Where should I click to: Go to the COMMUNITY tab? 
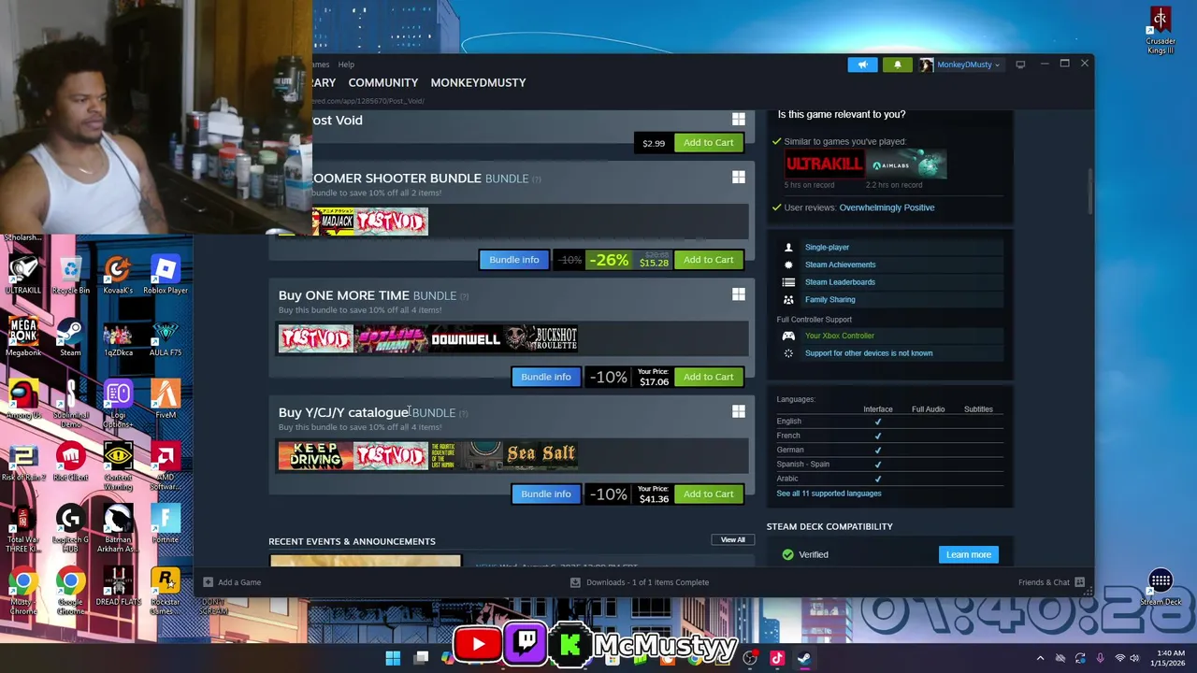pyautogui.click(x=383, y=82)
